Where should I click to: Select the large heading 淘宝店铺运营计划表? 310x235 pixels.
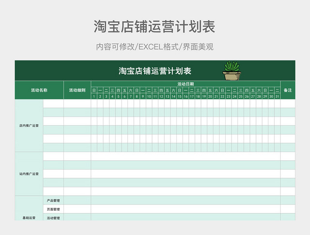point(155,27)
